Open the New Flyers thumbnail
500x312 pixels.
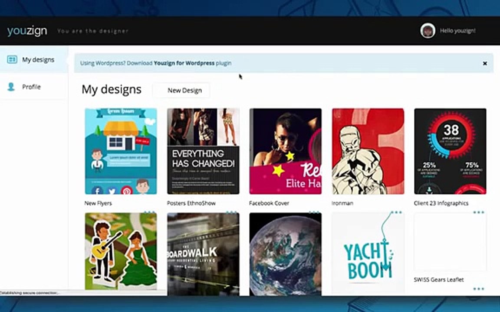[x=121, y=151]
